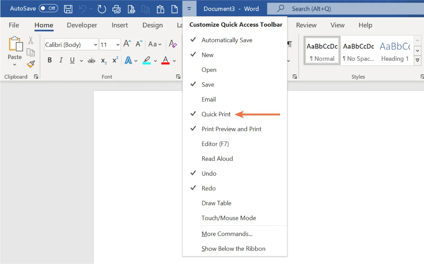Select Show Below the Ribbon
This screenshot has height=264, width=424.
coord(233,248)
